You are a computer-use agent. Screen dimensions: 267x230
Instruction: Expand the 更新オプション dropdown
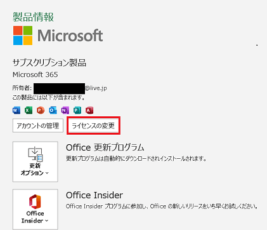(x=36, y=162)
